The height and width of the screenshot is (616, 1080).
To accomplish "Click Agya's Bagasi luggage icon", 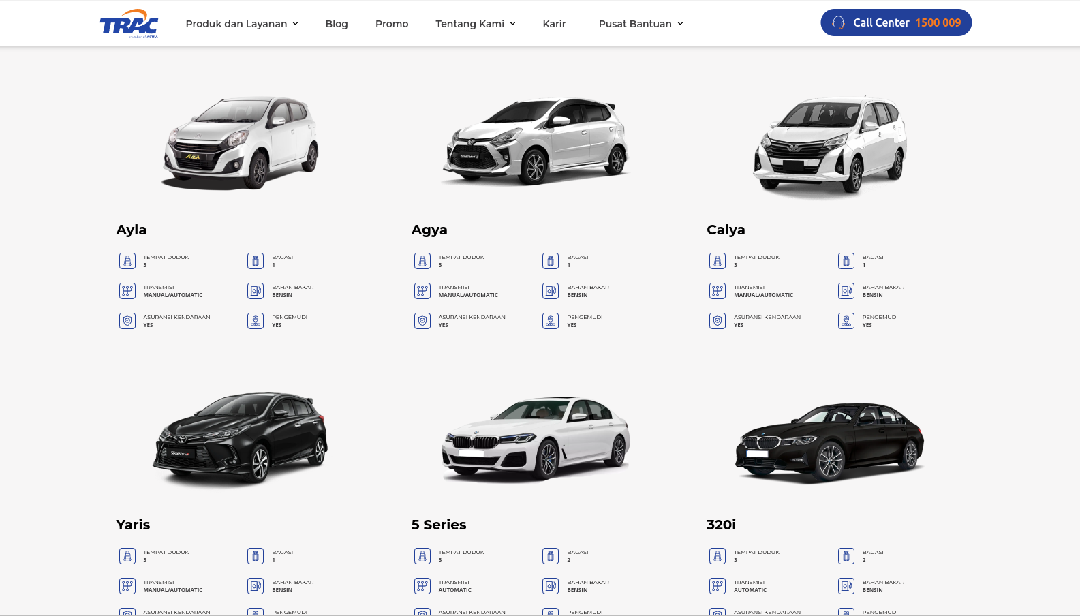I will [551, 261].
